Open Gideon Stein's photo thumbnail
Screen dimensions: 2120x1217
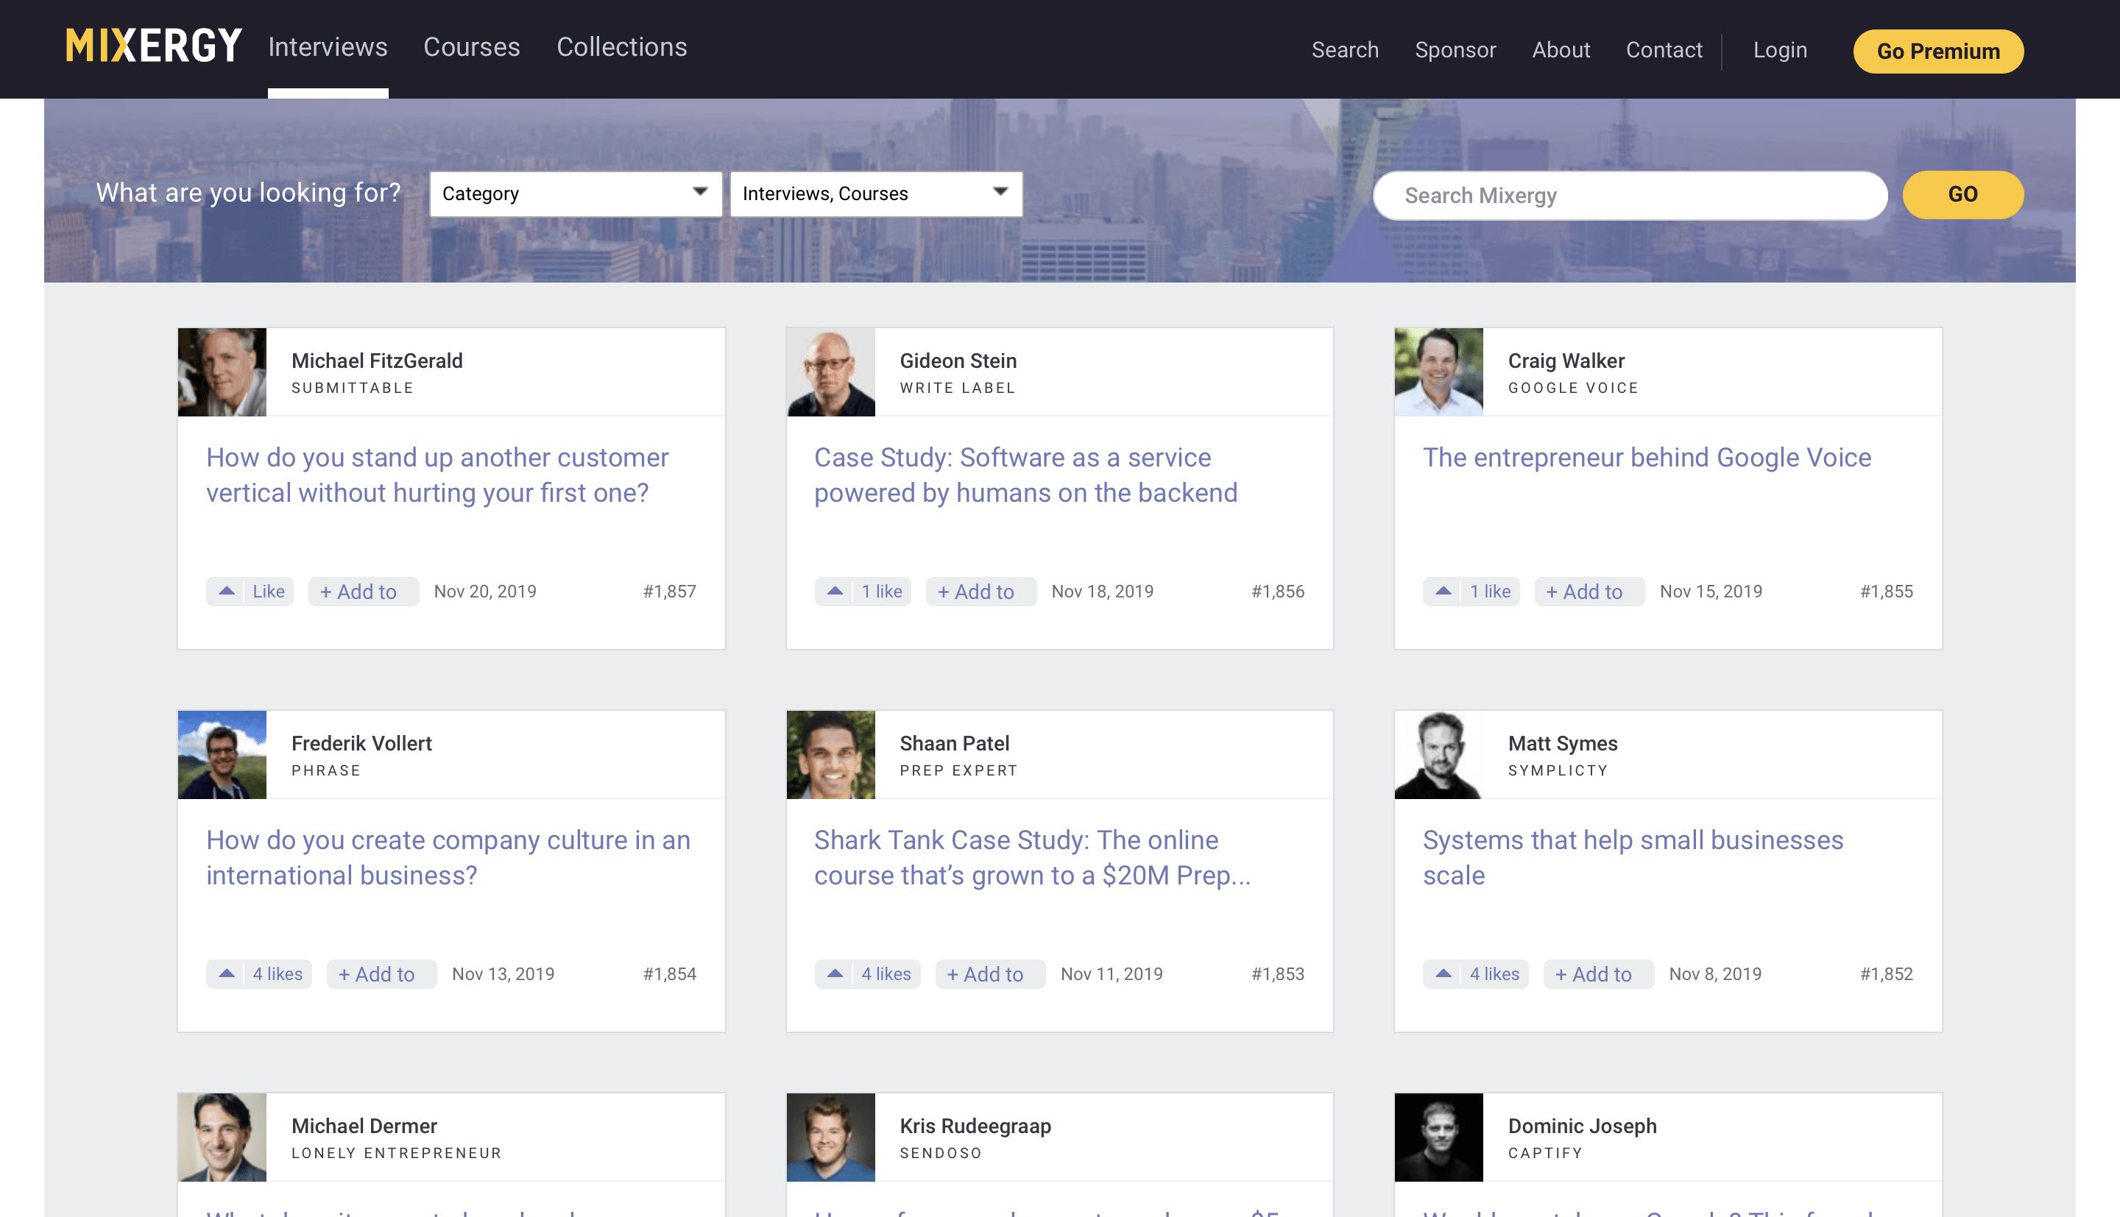point(831,372)
